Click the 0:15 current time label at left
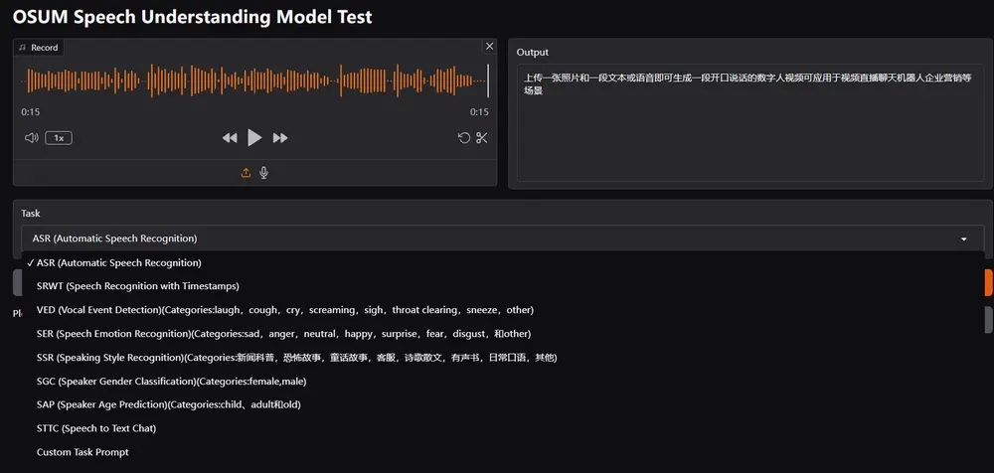 [31, 112]
